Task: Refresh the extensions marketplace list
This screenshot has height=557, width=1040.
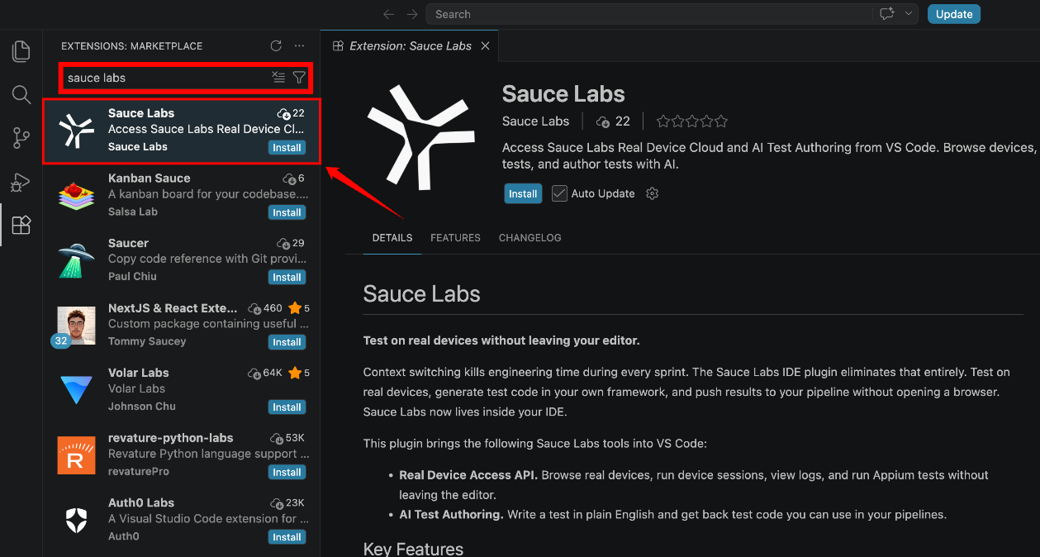Action: tap(276, 45)
